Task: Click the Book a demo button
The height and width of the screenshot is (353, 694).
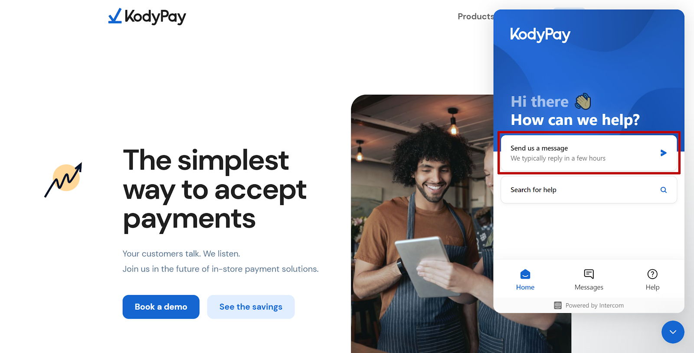Action: pos(161,307)
